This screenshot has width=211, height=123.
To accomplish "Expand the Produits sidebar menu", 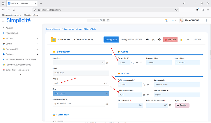I will 37,39.
